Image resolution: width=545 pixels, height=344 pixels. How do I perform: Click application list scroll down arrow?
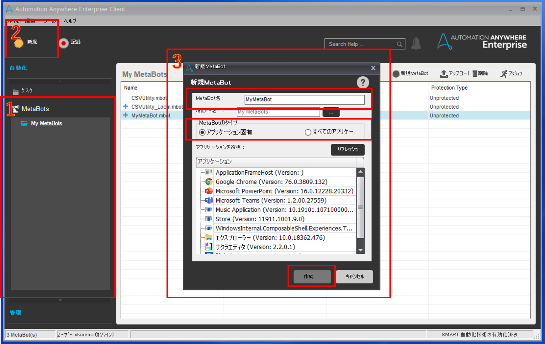click(x=361, y=250)
